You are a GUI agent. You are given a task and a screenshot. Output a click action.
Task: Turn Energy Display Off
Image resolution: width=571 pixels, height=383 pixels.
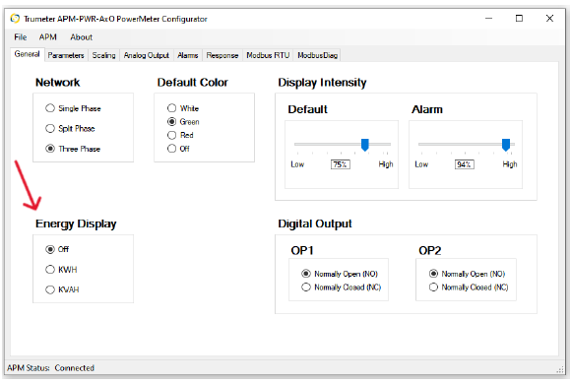click(57, 249)
